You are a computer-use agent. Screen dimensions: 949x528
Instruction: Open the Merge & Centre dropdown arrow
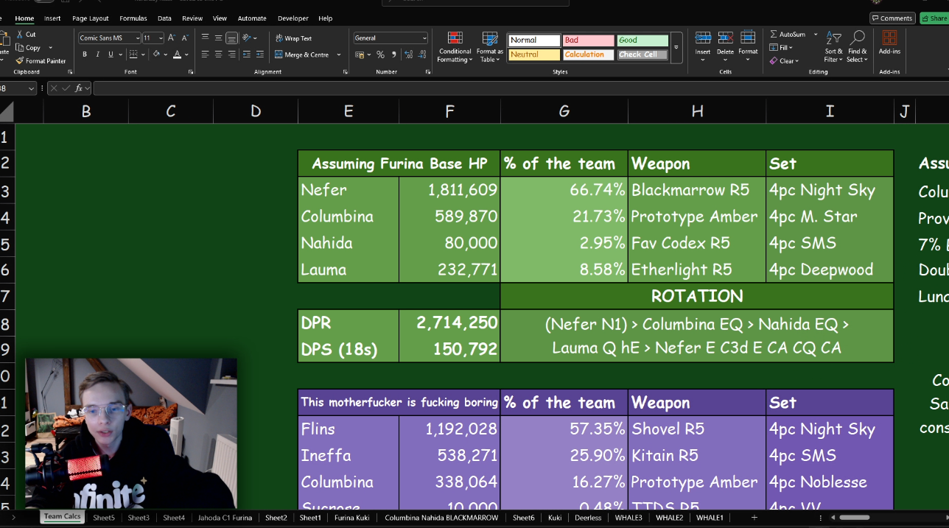339,54
